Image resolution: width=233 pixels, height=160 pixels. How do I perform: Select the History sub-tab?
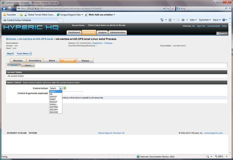click(28, 65)
